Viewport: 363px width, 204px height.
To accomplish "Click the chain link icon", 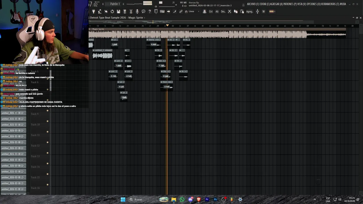I will coord(181,11).
